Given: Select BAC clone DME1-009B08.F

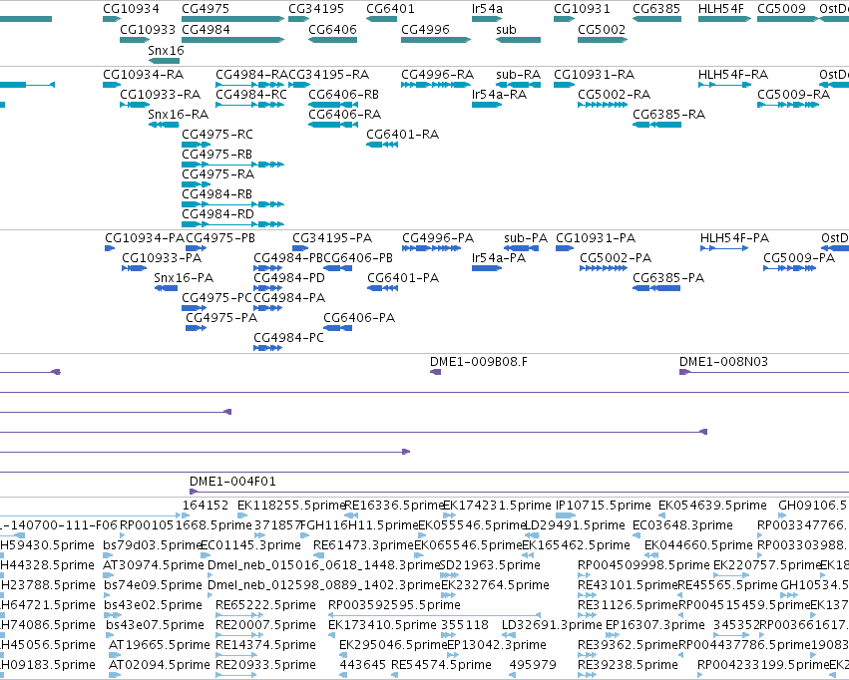Looking at the screenshot, I should [479, 362].
